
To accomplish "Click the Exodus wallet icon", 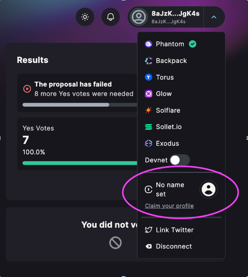I will click(x=149, y=143).
